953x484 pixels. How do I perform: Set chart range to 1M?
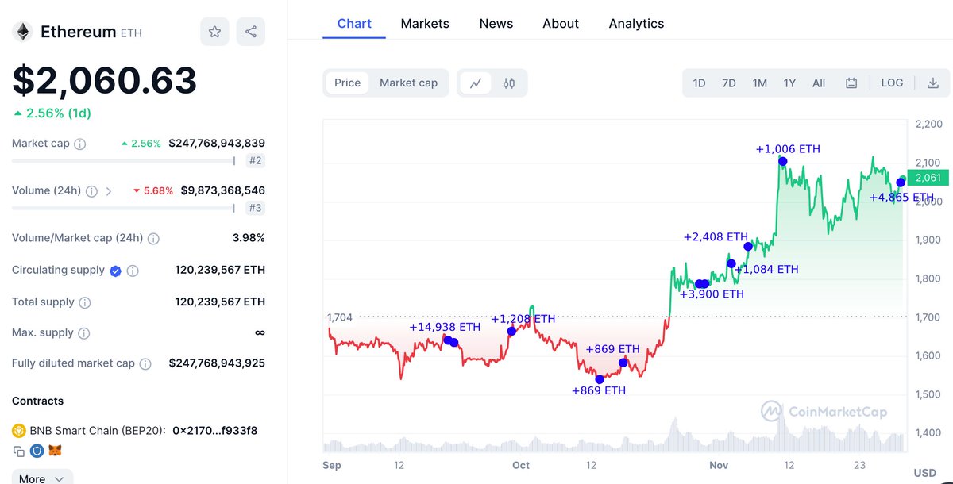click(759, 83)
